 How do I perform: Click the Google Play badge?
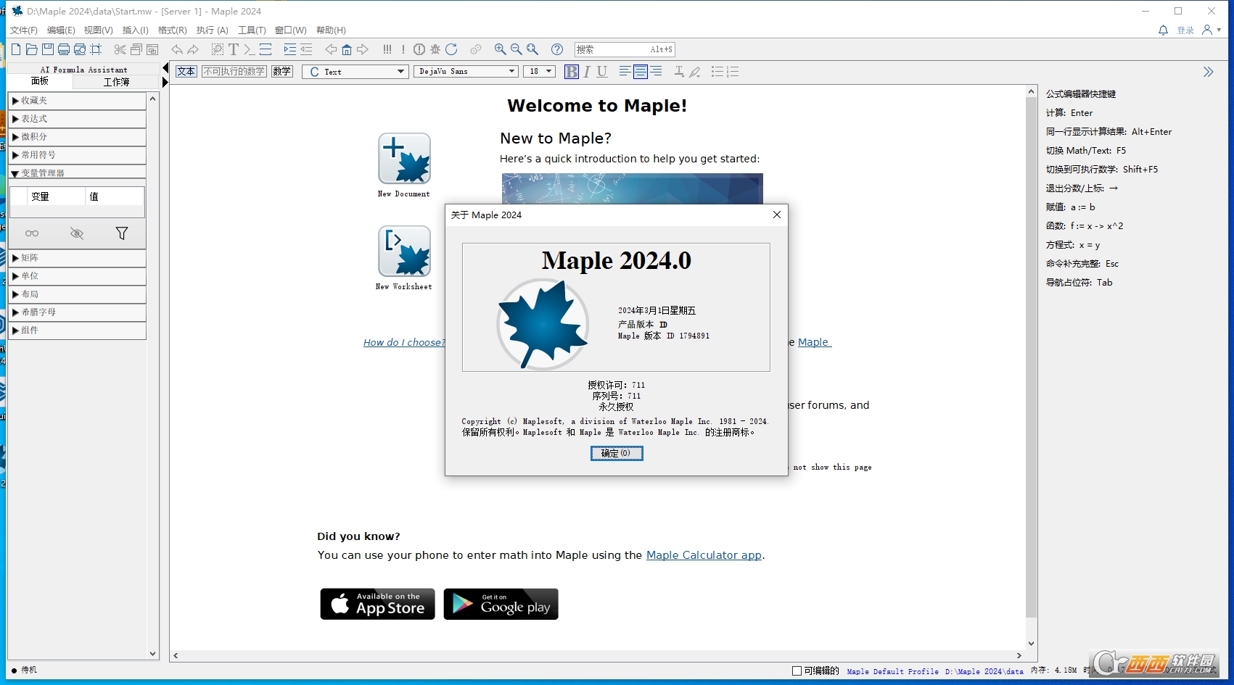pyautogui.click(x=501, y=604)
